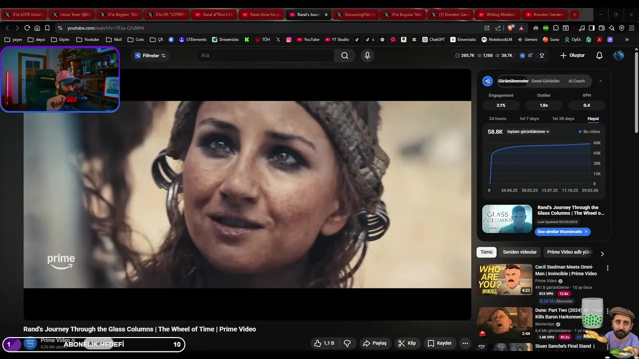Screen dimensions: 639x359
Task: Click inside the Ara search field
Action: [265, 55]
